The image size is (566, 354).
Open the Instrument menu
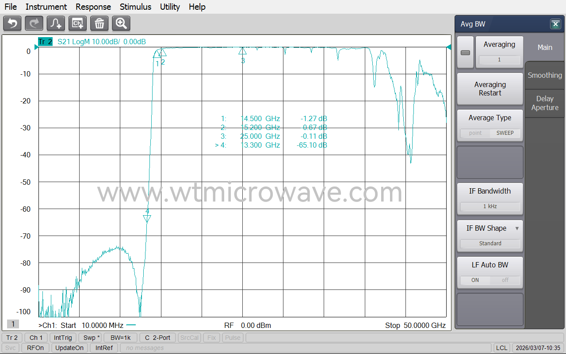point(46,7)
